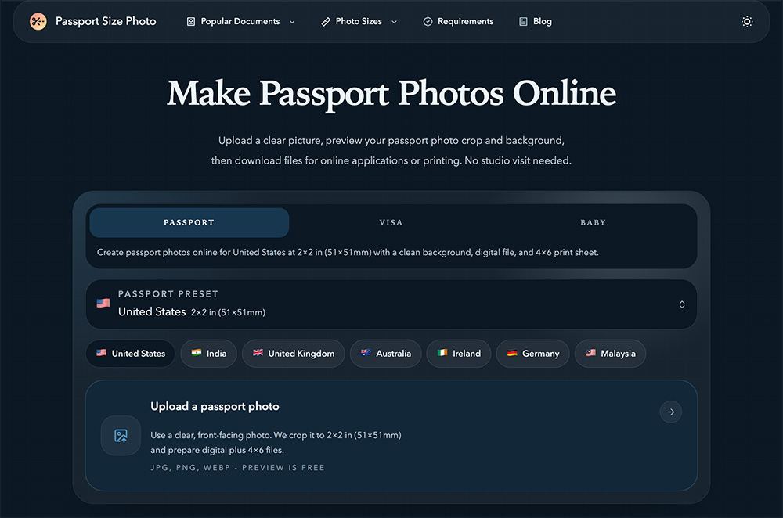The height and width of the screenshot is (518, 783).
Task: Click 'No studio visit needed' subtitle line
Action: (391, 160)
